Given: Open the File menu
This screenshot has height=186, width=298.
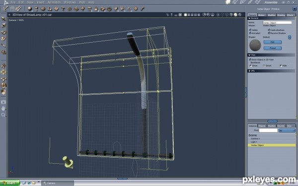Looking at the screenshot, I should pyautogui.click(x=13, y=2).
